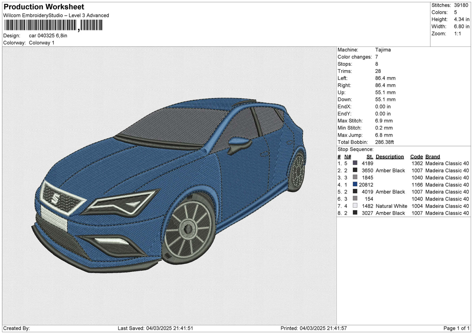
Task: Select the Wilcom EmbroideryStudio – Level 3 Advanced line
Action: pyautogui.click(x=56, y=15)
